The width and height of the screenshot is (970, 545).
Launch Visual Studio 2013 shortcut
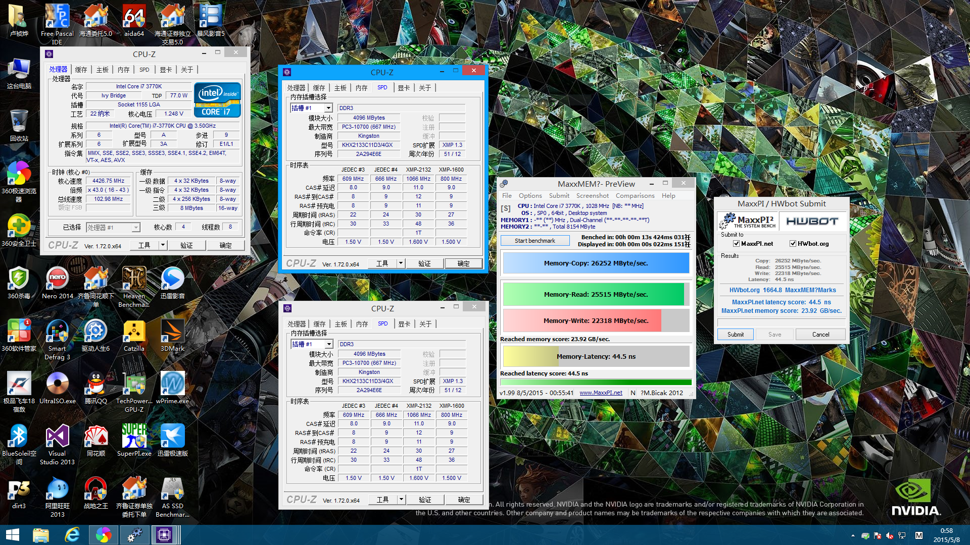pos(57,444)
